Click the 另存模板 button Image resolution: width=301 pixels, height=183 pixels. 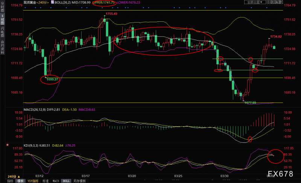click(80, 181)
